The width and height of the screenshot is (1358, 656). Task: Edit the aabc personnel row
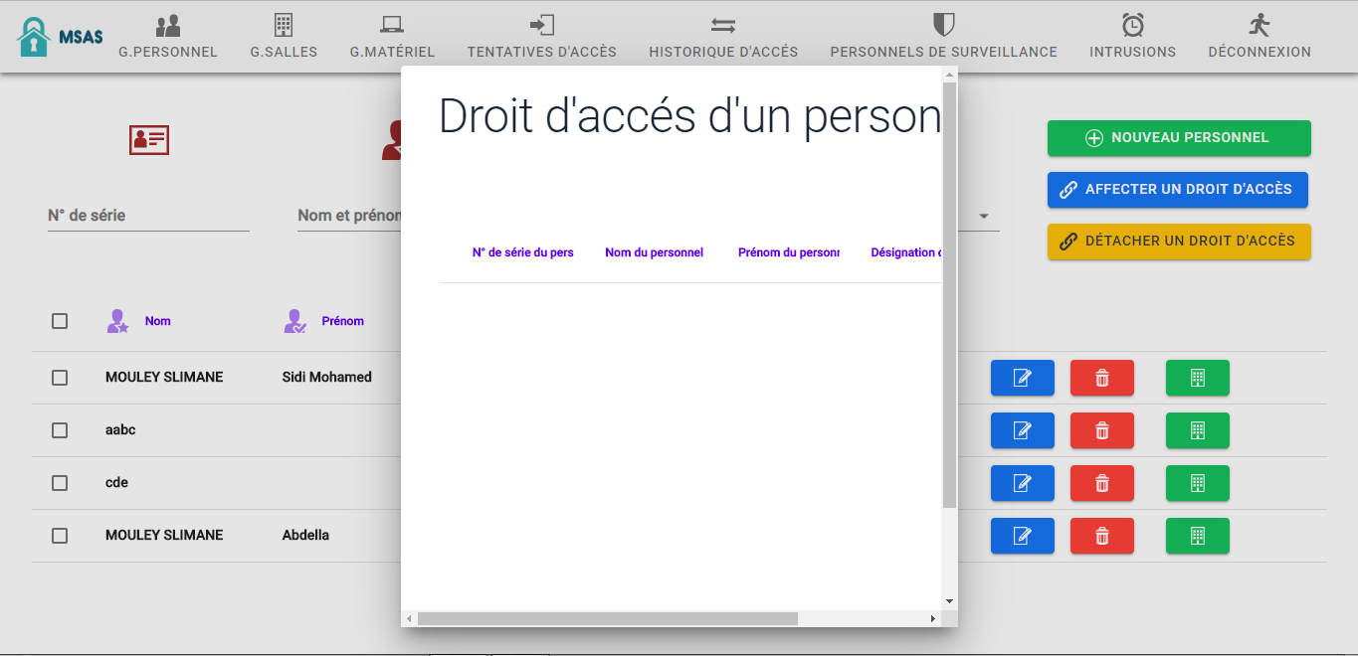point(1022,430)
